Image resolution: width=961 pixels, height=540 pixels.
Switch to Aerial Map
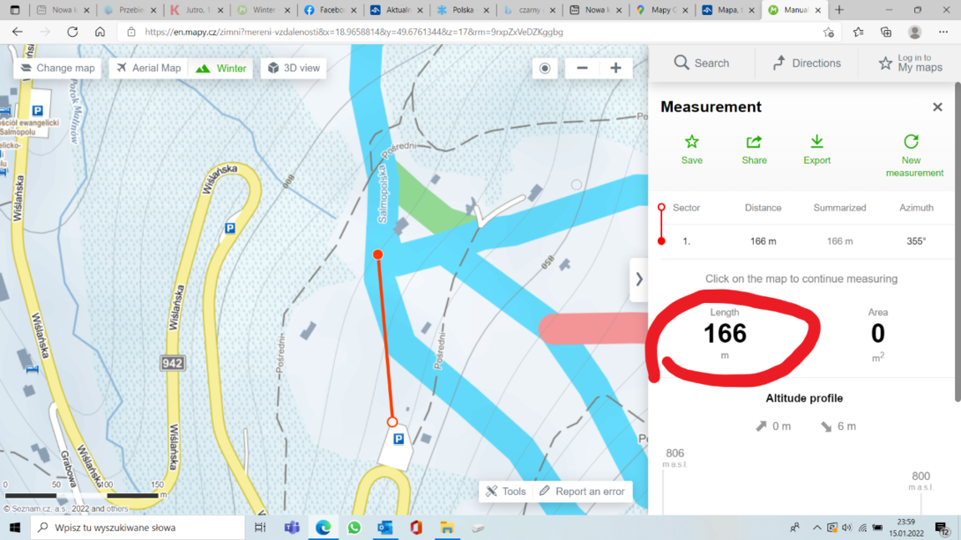[x=149, y=68]
